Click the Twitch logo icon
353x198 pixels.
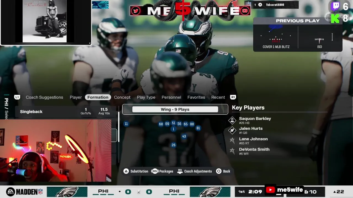point(335,6)
